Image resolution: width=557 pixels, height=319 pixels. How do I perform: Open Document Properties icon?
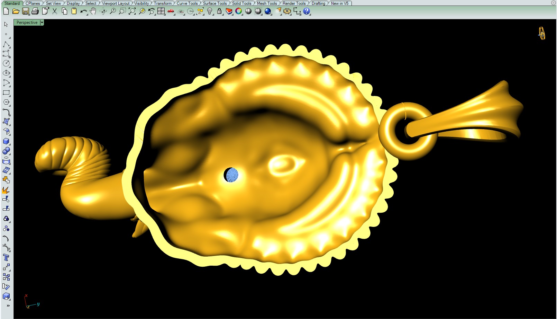point(45,11)
